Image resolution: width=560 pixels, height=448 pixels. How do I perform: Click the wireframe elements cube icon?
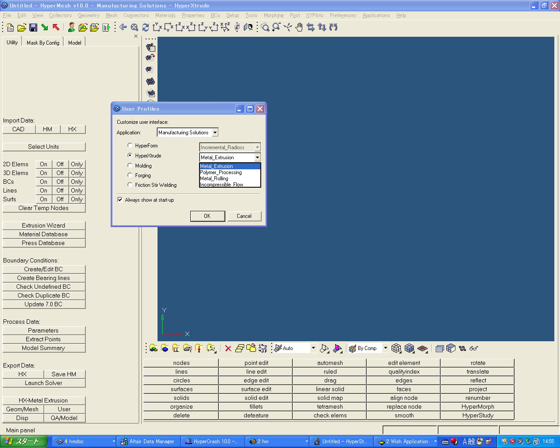coord(396,348)
